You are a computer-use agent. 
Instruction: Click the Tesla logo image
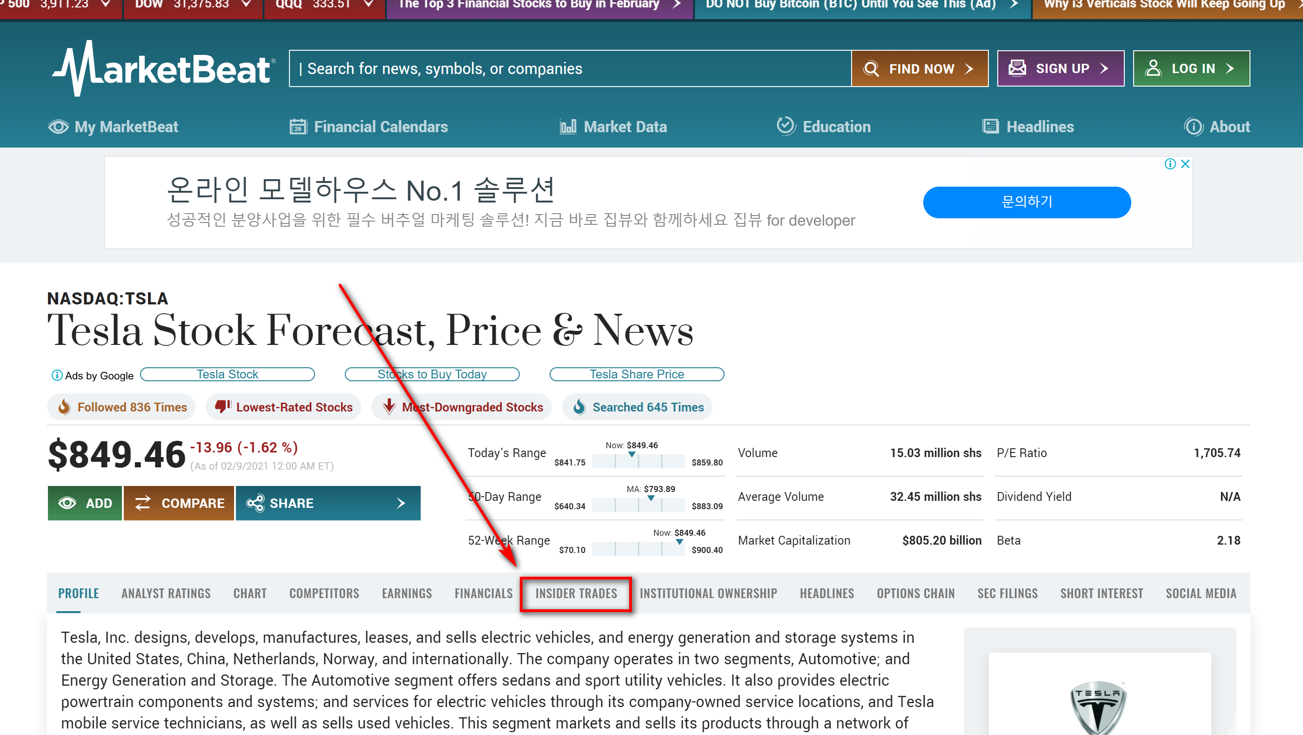pos(1098,708)
